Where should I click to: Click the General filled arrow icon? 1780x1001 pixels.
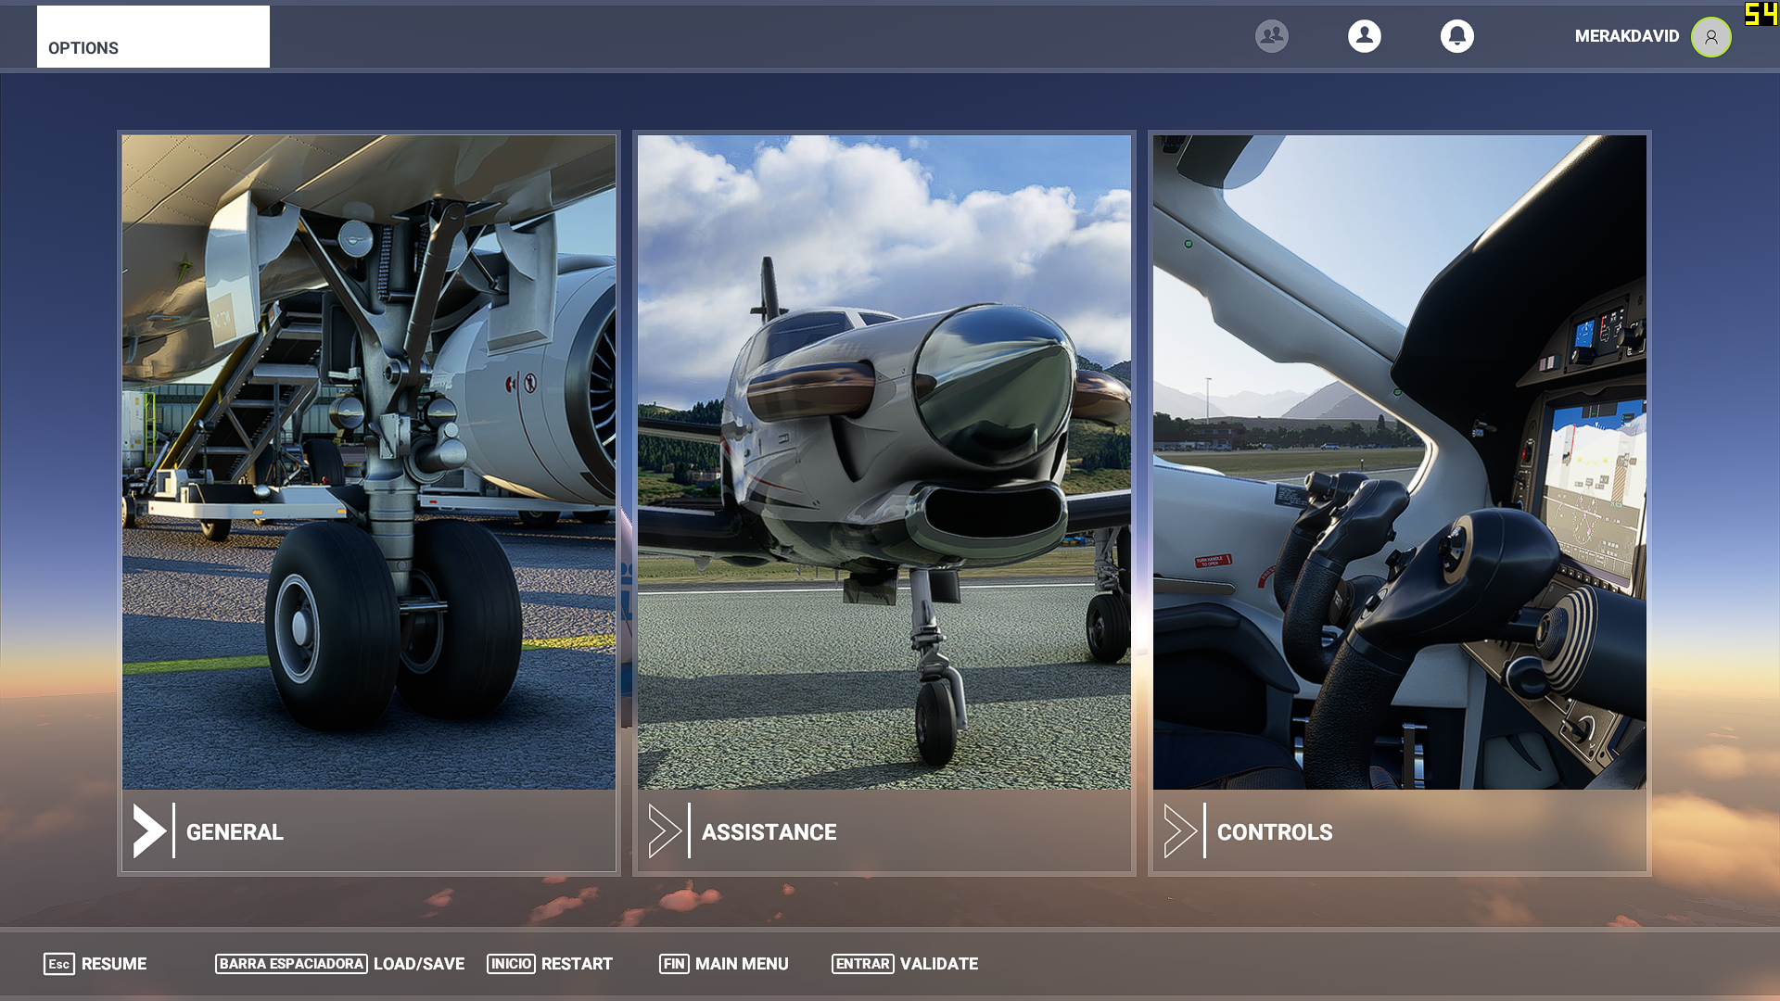[x=149, y=831]
